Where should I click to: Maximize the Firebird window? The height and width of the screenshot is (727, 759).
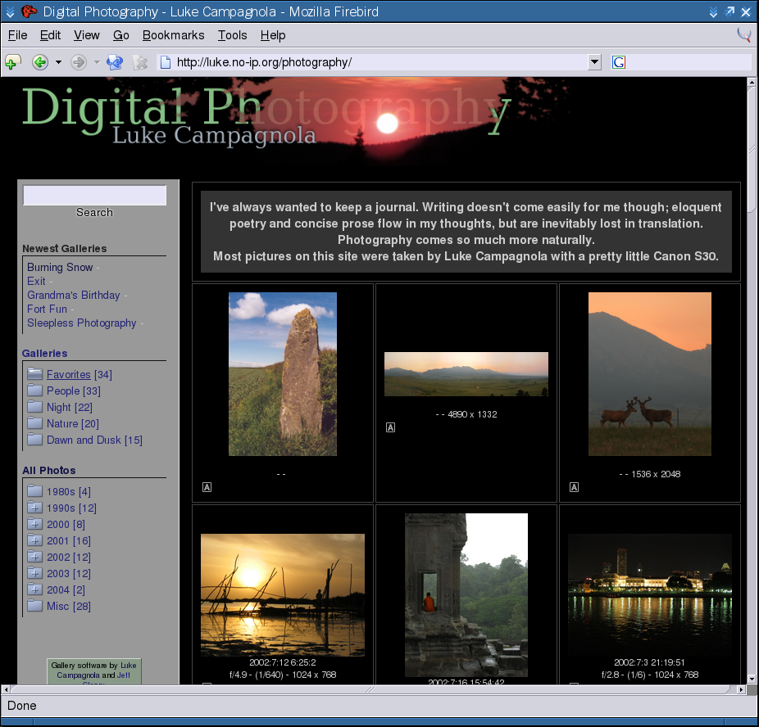729,11
